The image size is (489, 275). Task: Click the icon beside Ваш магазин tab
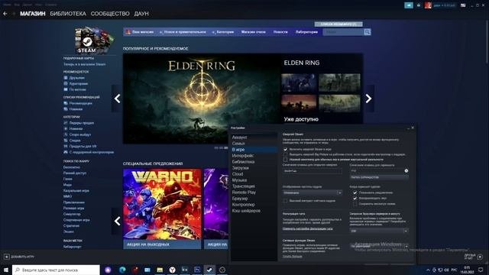(x=128, y=32)
